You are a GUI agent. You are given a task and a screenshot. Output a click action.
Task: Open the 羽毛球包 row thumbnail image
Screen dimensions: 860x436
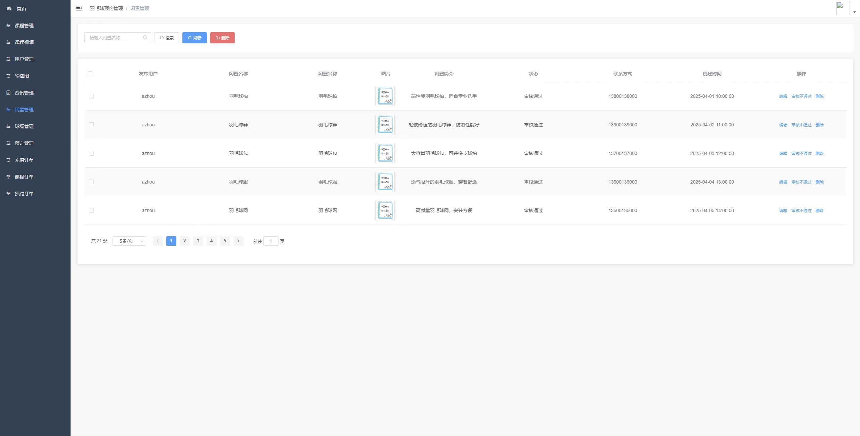point(385,153)
